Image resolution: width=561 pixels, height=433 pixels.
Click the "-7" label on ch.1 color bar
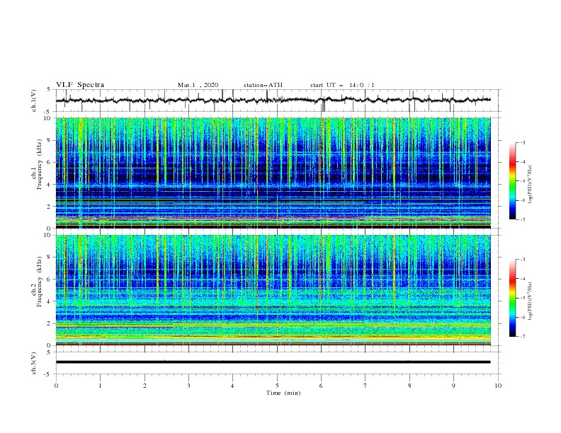[x=522, y=220]
